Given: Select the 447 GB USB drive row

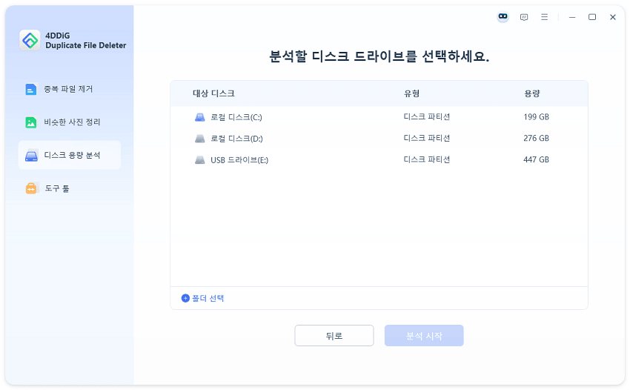Looking at the screenshot, I should click(x=378, y=160).
